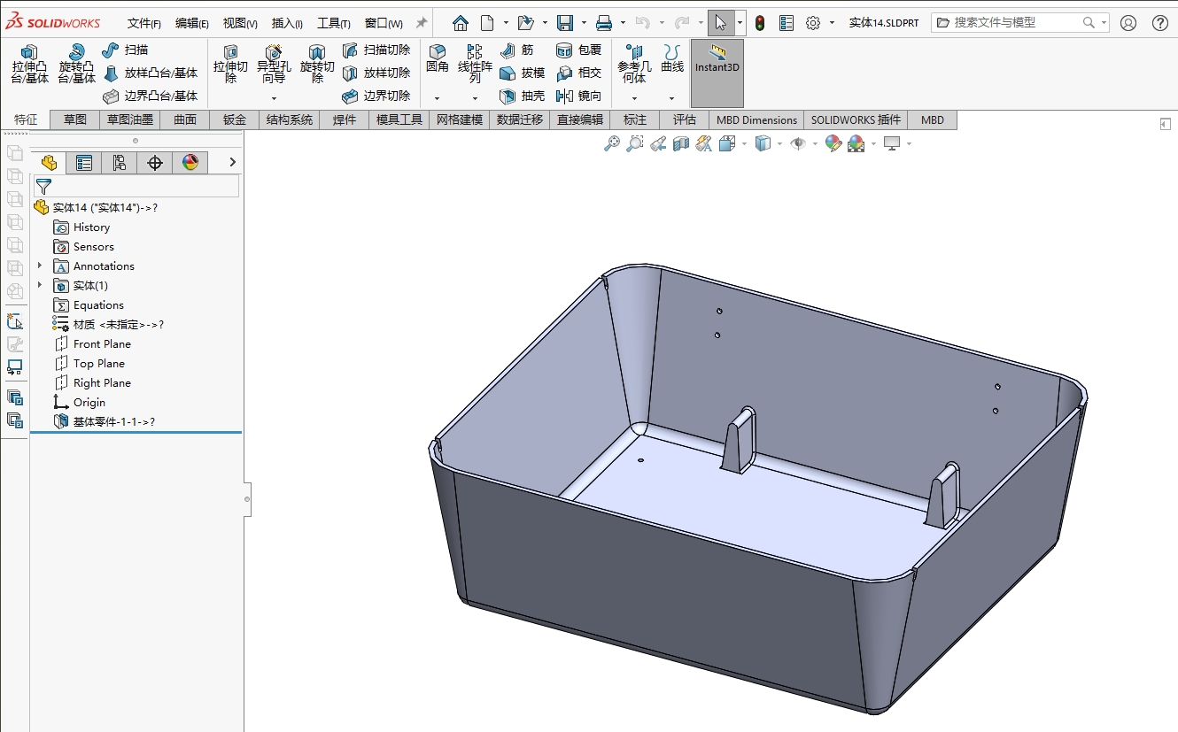Screen dimensions: 1178x732
Task: Click the Rib (筋) feature icon
Action: (517, 50)
